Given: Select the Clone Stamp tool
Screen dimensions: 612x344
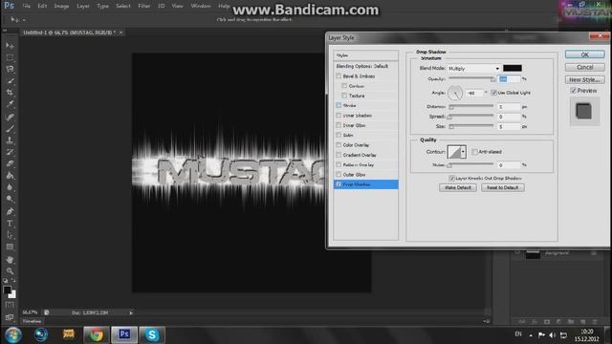Looking at the screenshot, I should pyautogui.click(x=10, y=140).
